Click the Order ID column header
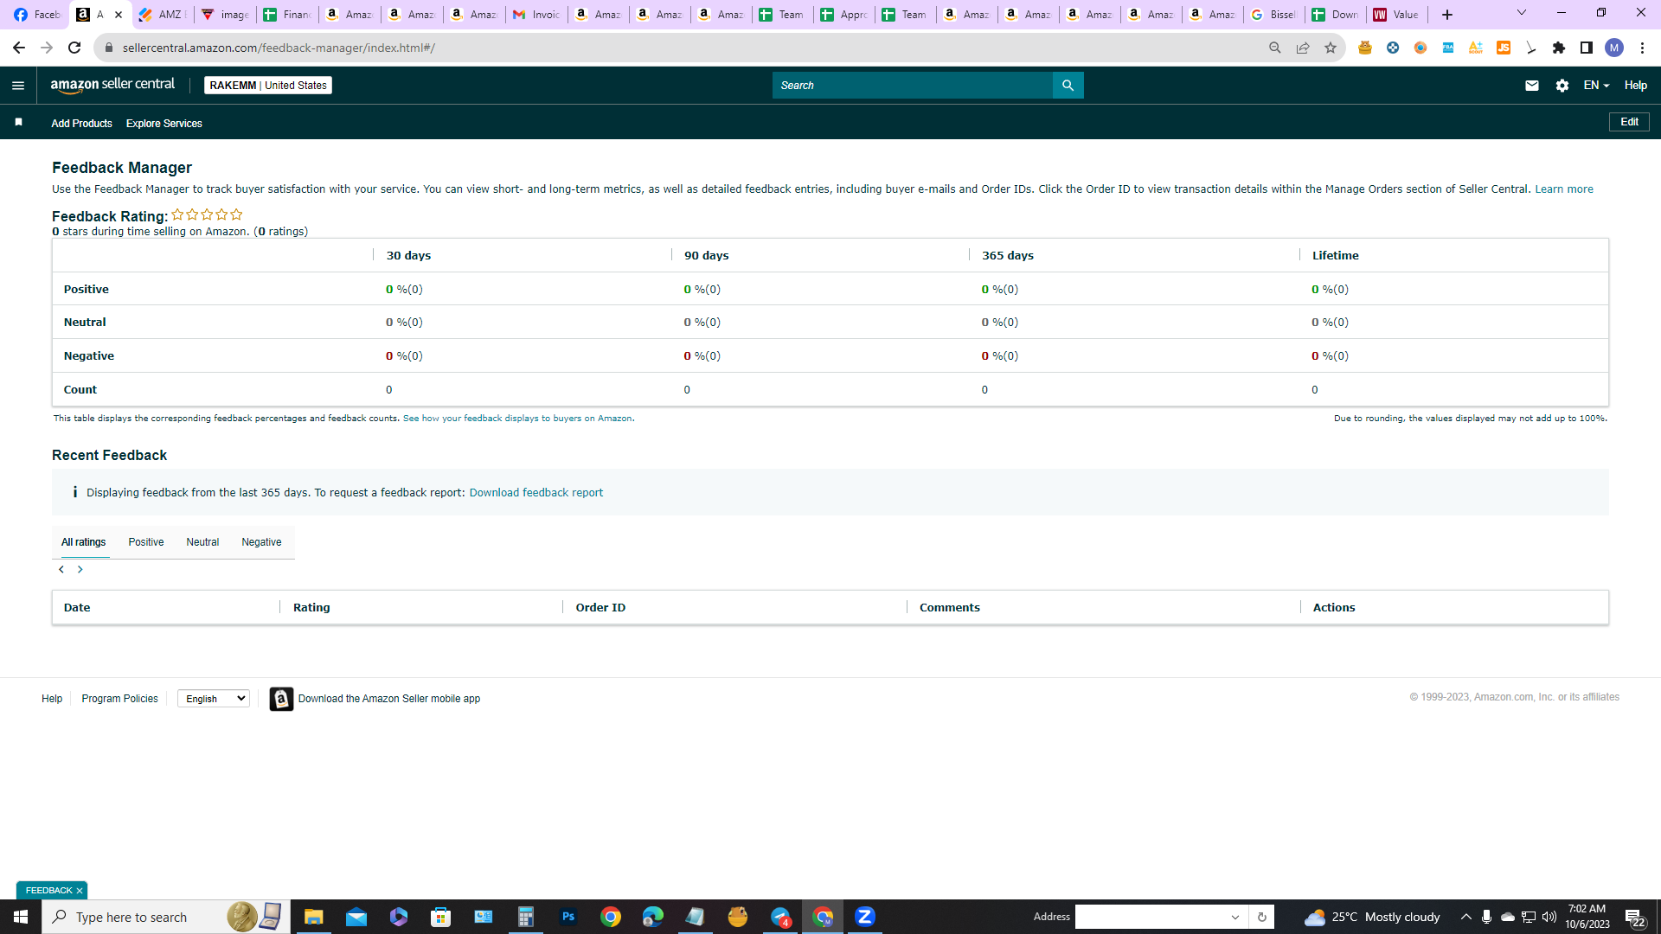1661x934 pixels. [600, 608]
